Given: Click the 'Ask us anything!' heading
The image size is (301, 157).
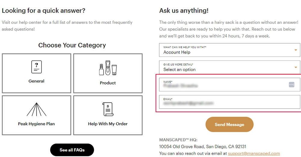Looking at the screenshot, I should tap(184, 11).
